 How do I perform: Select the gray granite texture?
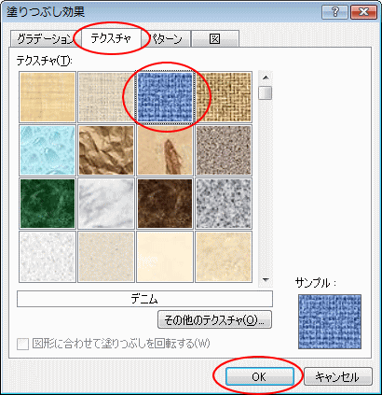pos(224,204)
